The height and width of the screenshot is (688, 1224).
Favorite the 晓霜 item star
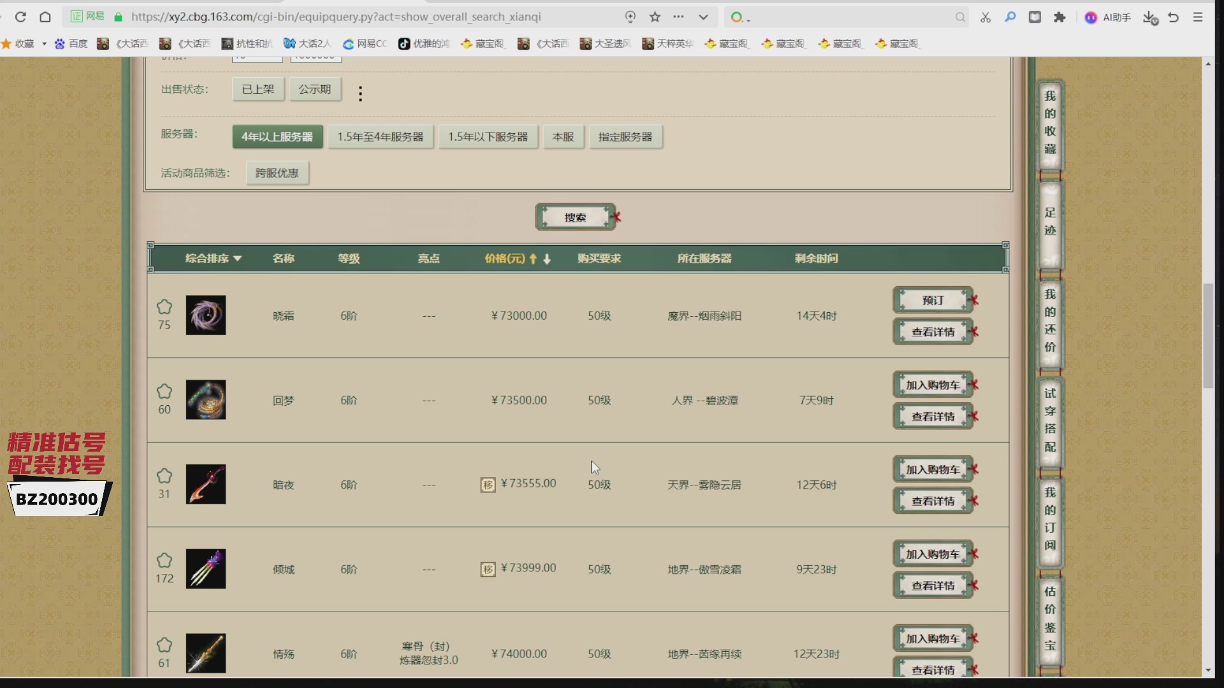[x=164, y=307]
